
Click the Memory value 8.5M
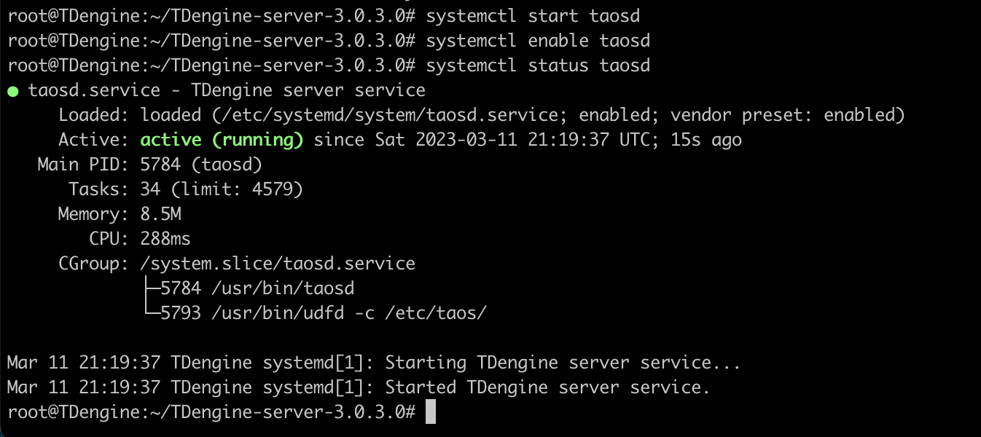160,214
